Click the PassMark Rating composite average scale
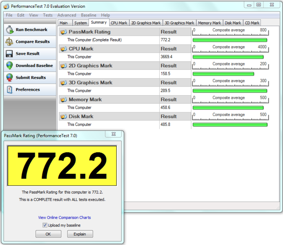Viewport: 283px width, 245px height. coord(230,31)
